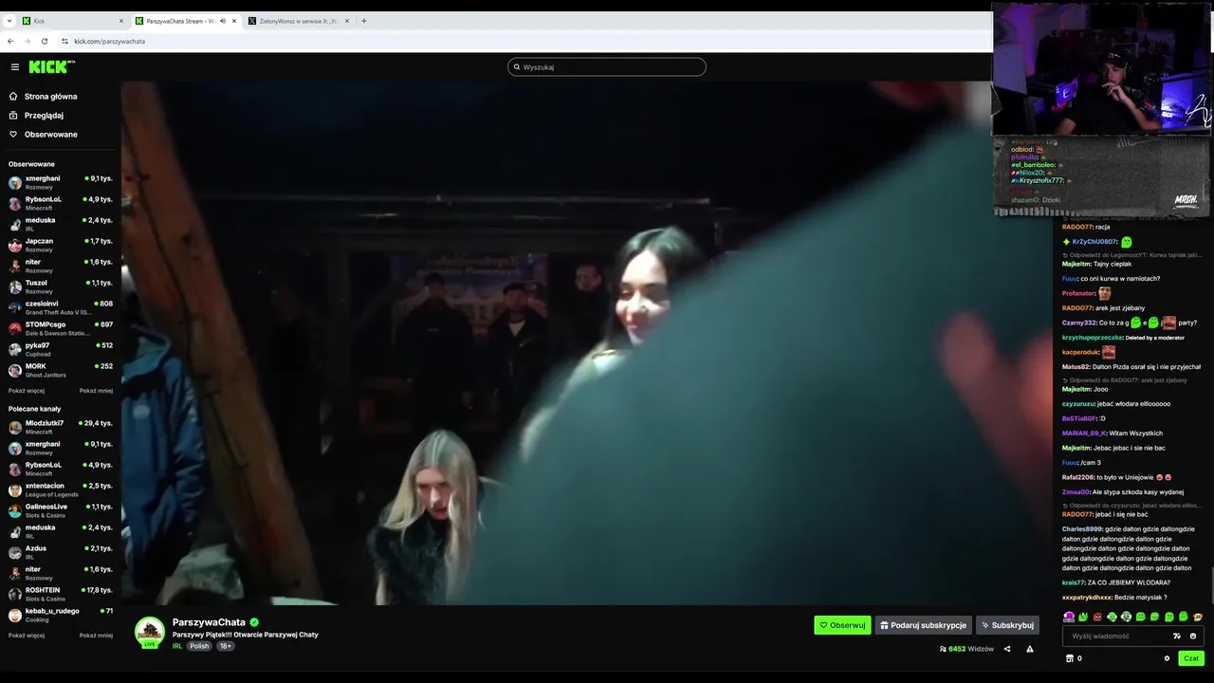This screenshot has width=1214, height=683.
Task: Expand the browser tab search dropdown arrow
Action: point(9,21)
